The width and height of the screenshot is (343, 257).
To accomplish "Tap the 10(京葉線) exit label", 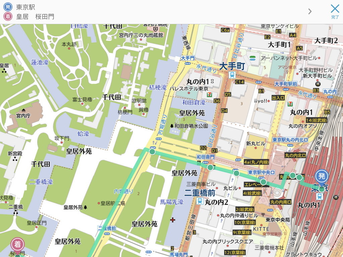I will [245, 223].
